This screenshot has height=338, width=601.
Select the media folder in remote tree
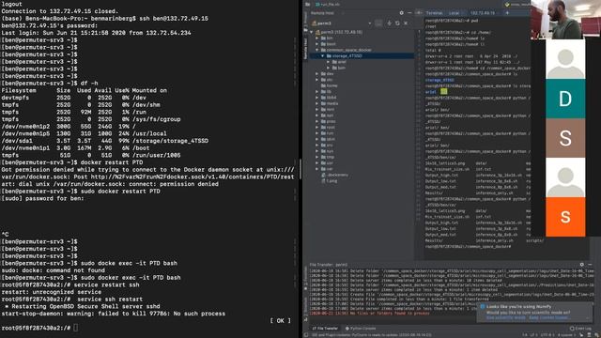[332, 103]
